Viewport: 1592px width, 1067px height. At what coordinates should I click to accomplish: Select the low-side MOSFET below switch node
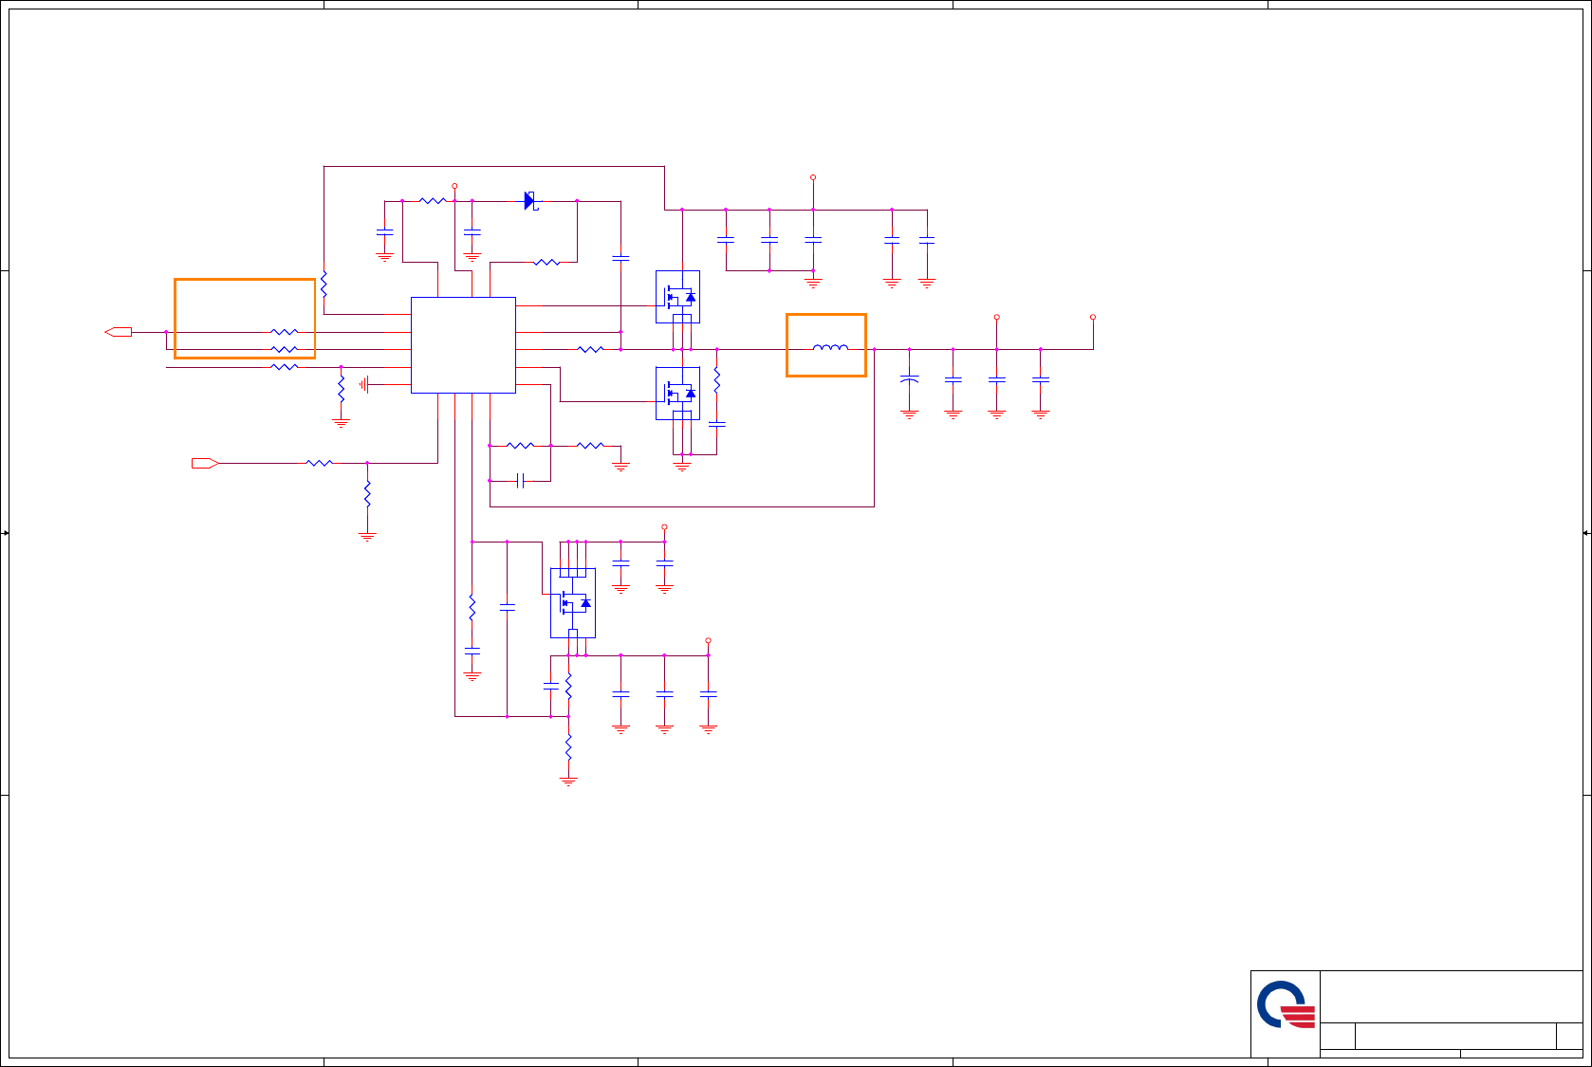[x=677, y=394]
